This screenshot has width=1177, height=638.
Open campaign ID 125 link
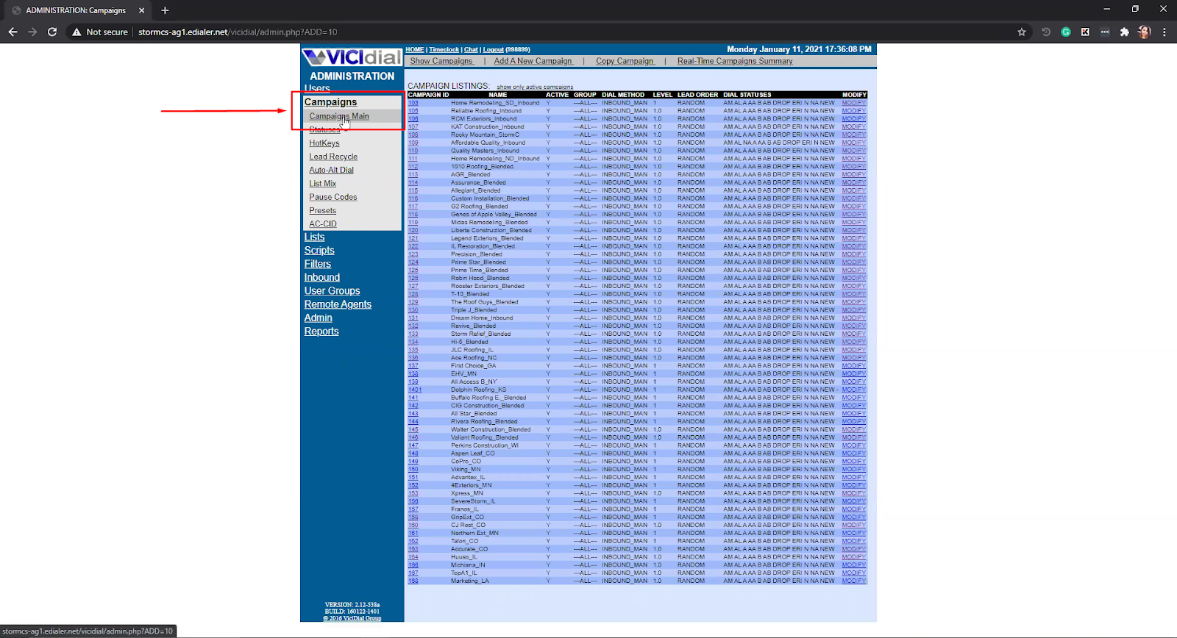click(x=413, y=270)
